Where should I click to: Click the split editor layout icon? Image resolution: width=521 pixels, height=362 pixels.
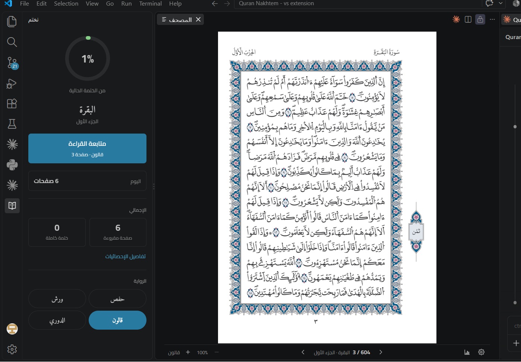[468, 19]
